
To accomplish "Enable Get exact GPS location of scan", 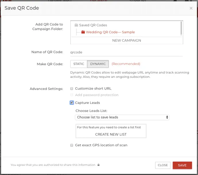I will (x=72, y=145).
